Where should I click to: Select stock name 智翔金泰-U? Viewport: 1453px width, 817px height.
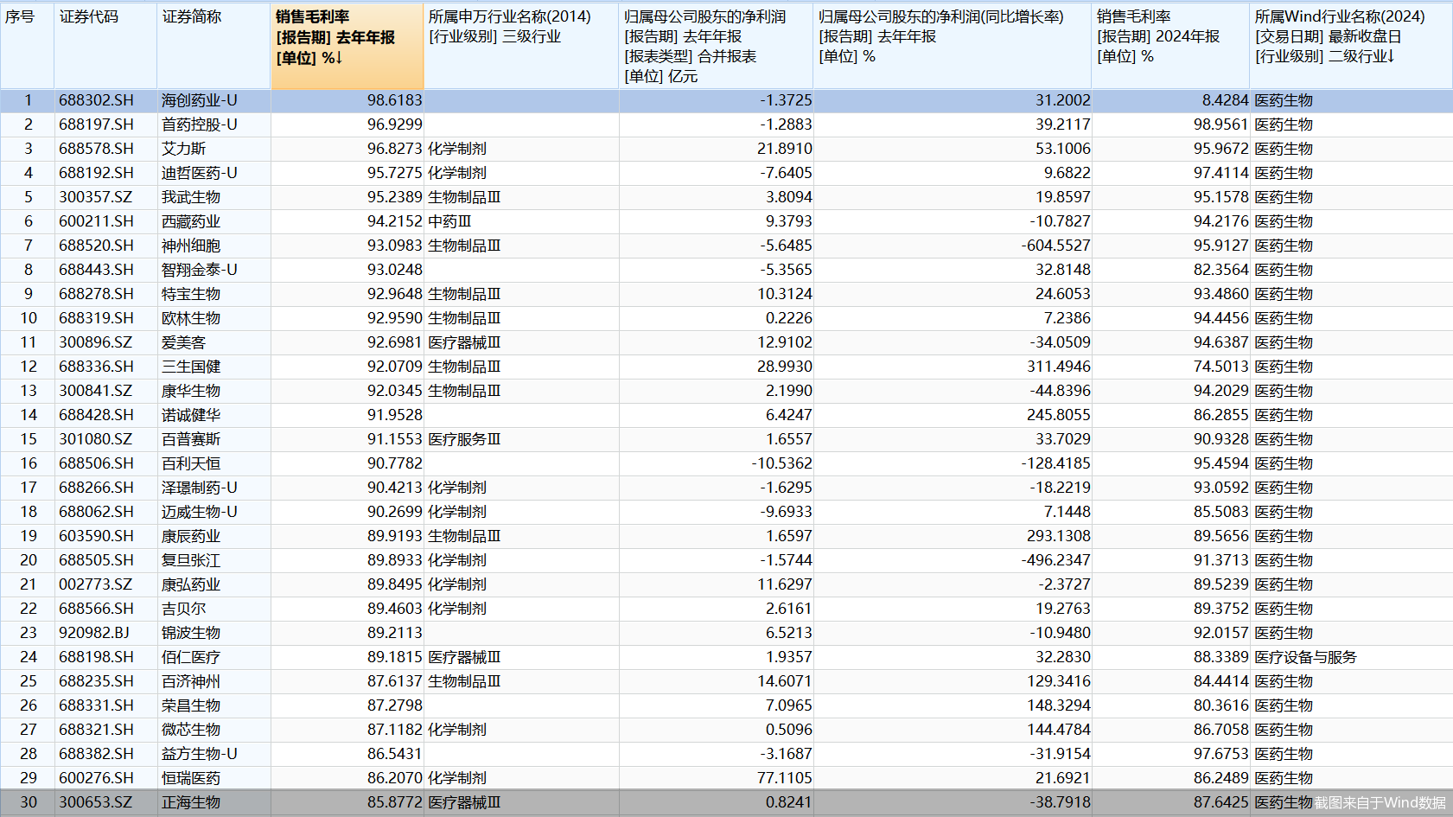point(200,270)
